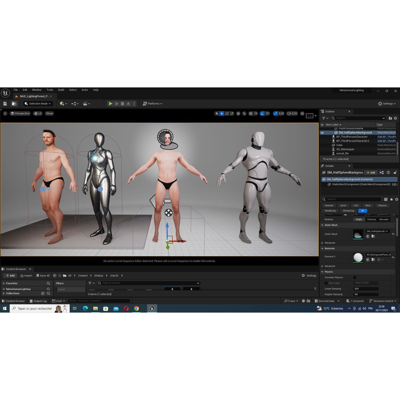This screenshot has width=400, height=400.
Task: Select the Physics filter in Details
Action: (x=382, y=205)
